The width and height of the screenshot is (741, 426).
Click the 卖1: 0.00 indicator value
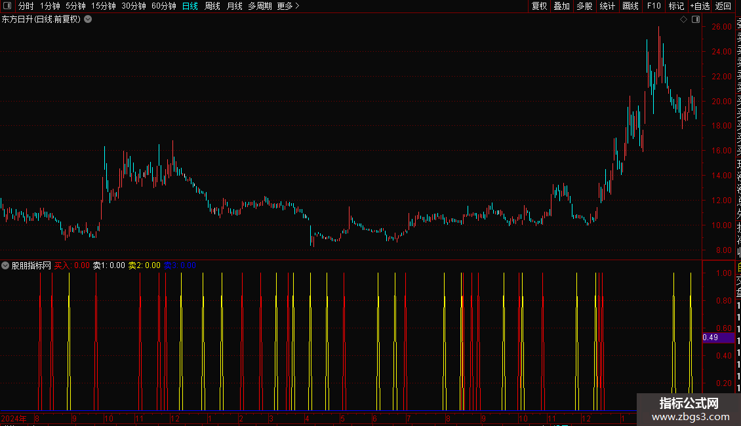109,265
